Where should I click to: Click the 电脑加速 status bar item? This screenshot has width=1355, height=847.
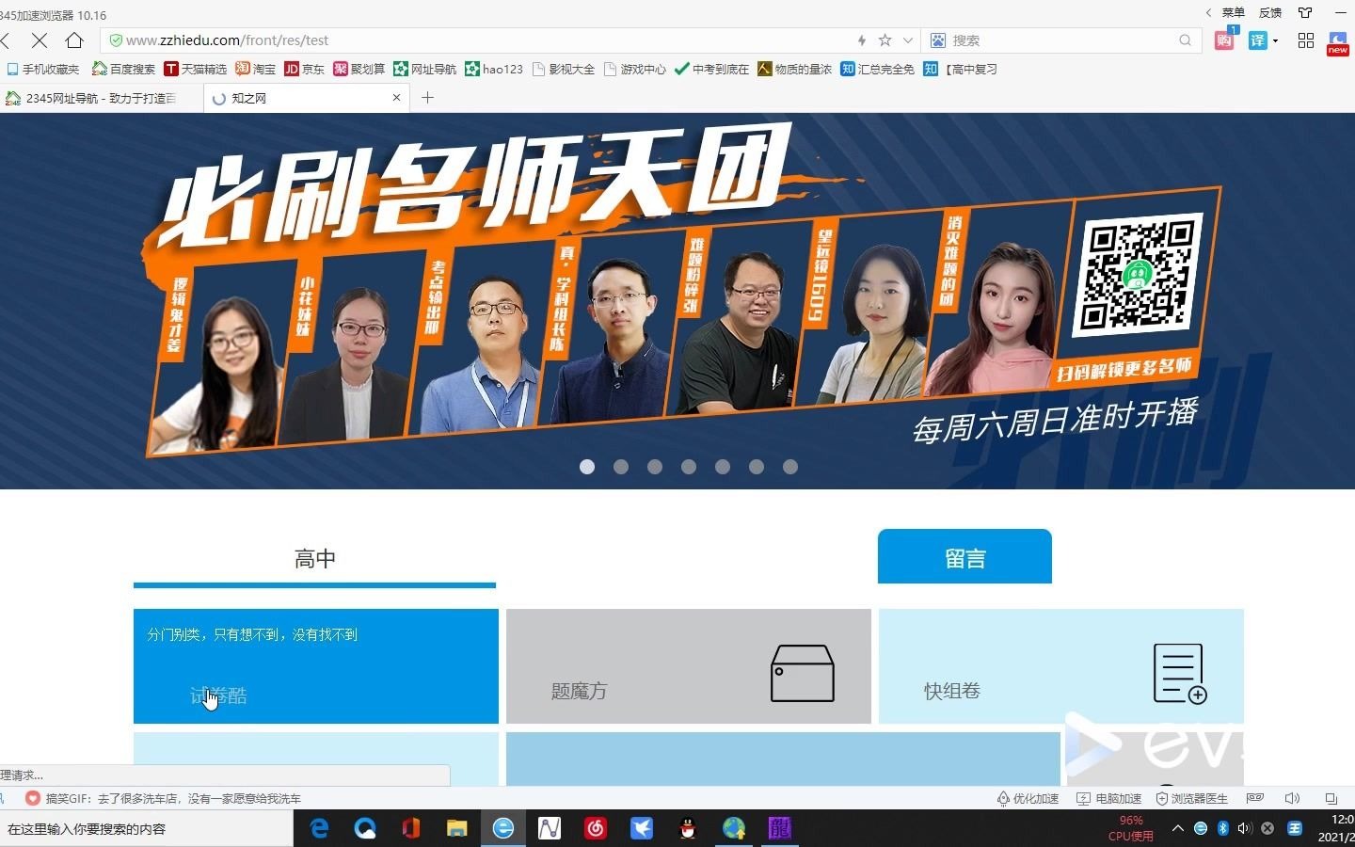1109,798
